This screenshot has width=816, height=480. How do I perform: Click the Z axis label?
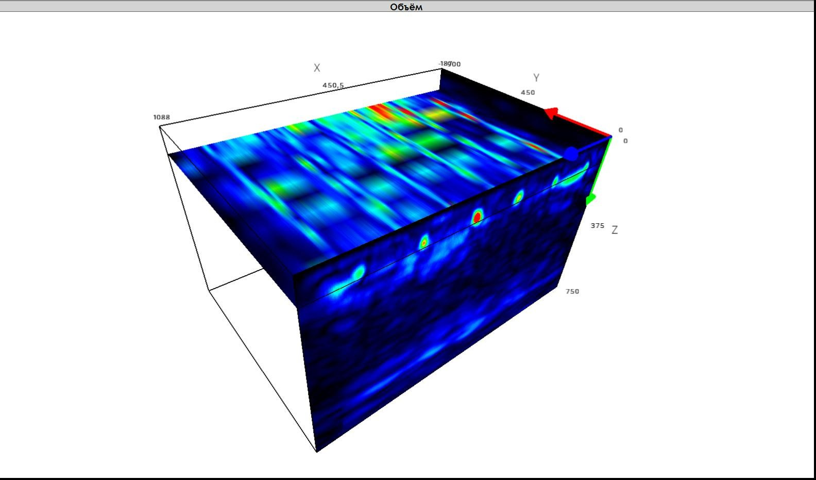pos(615,230)
